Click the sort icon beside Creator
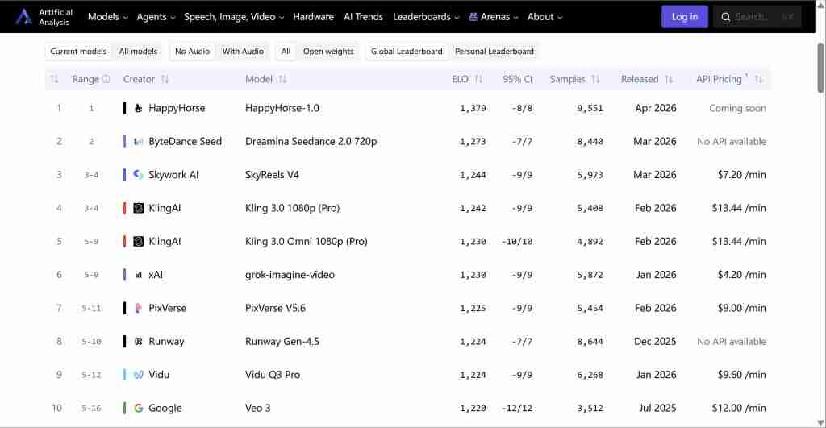 click(x=165, y=79)
